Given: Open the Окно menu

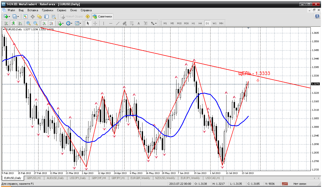Looking at the screenshot, I should pos(73,10).
